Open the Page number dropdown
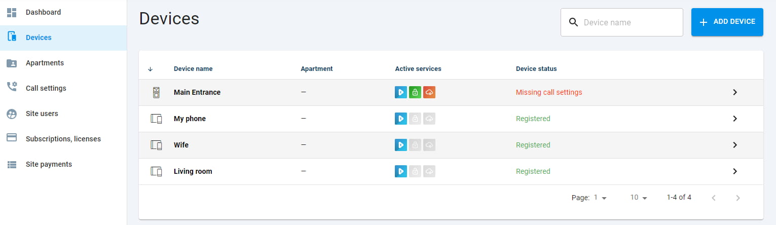 coord(601,198)
